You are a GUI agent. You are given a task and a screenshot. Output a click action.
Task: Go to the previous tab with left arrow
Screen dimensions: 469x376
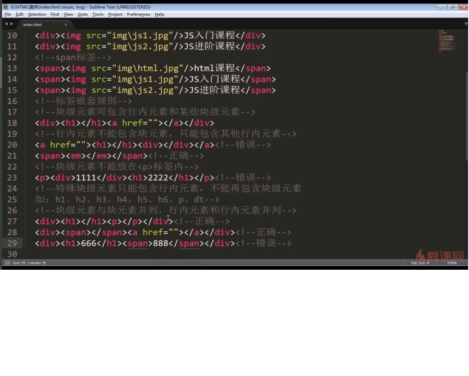point(6,23)
